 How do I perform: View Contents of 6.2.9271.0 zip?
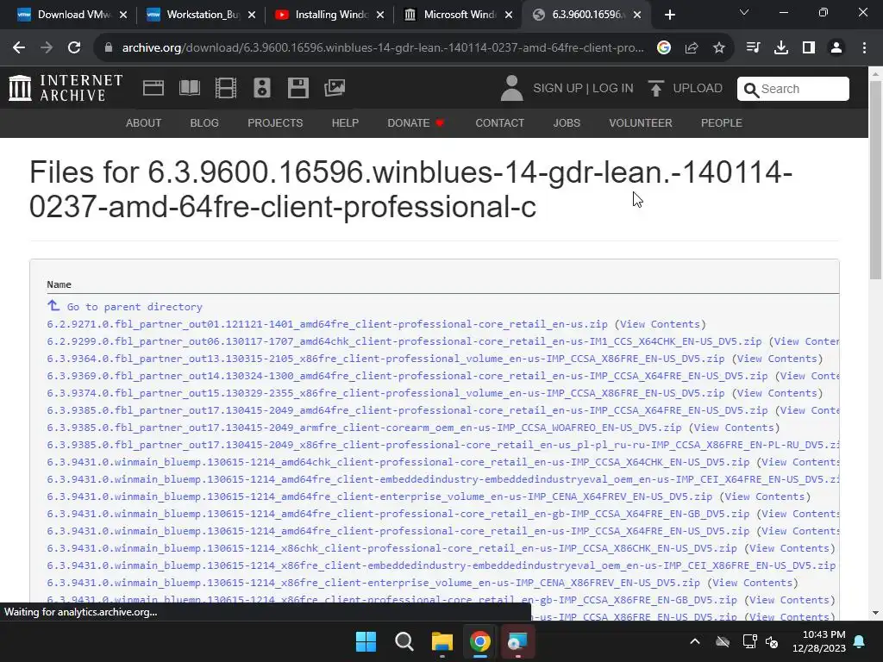point(660,324)
